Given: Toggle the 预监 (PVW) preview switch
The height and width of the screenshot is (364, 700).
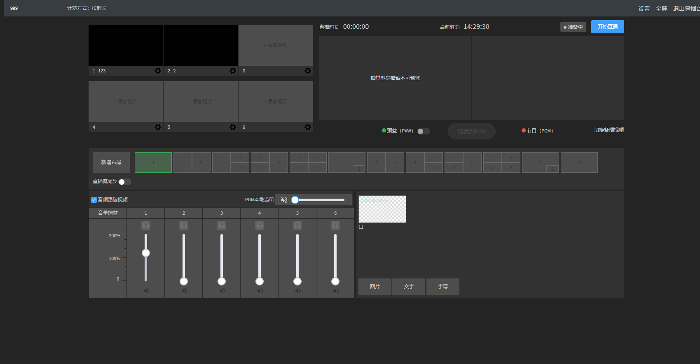Looking at the screenshot, I should tap(423, 131).
